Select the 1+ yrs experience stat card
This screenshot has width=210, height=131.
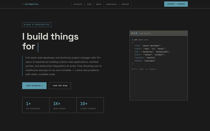point(36,105)
